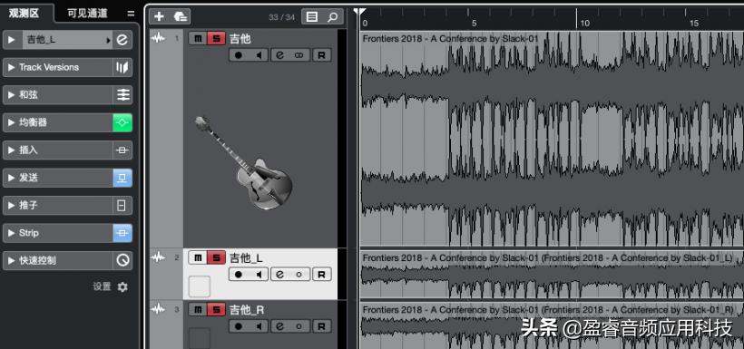
Task: Click waveform icon of track 吉他_R
Action: click(x=158, y=309)
